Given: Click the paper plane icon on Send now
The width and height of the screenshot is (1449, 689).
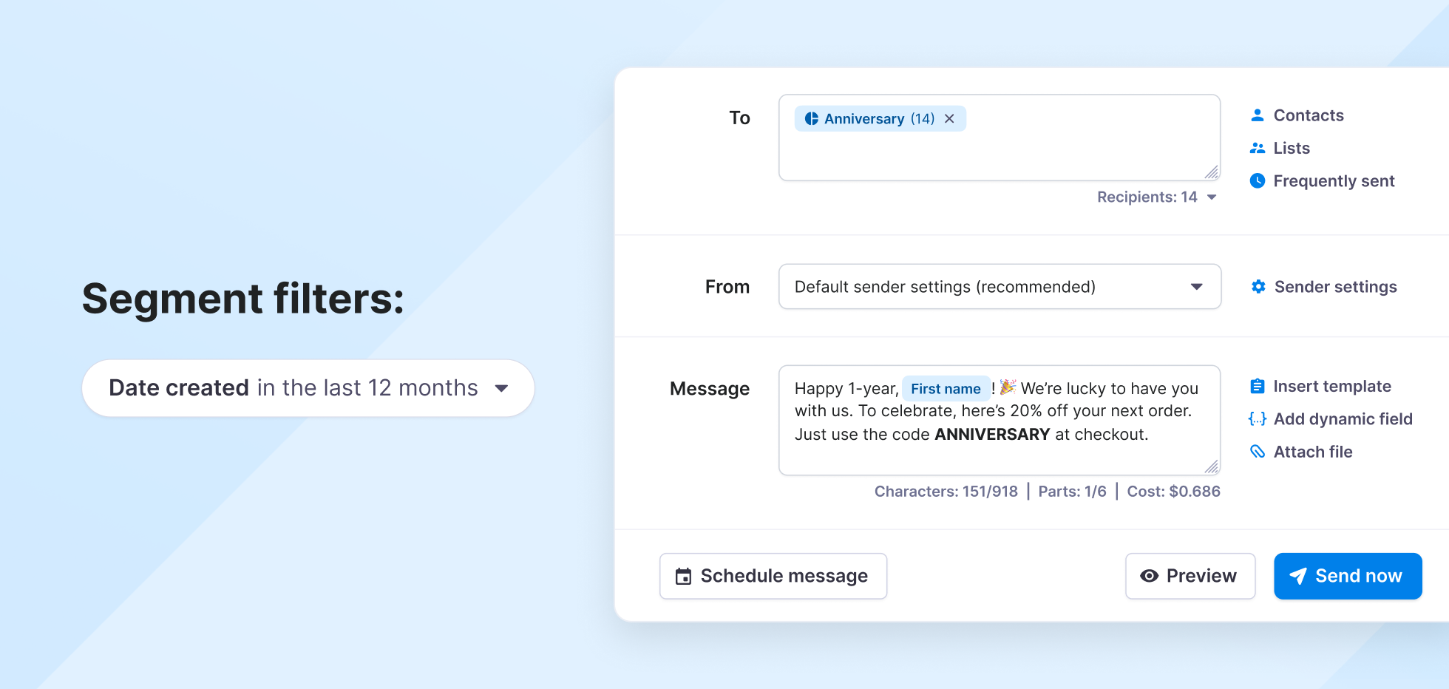Looking at the screenshot, I should [1298, 576].
